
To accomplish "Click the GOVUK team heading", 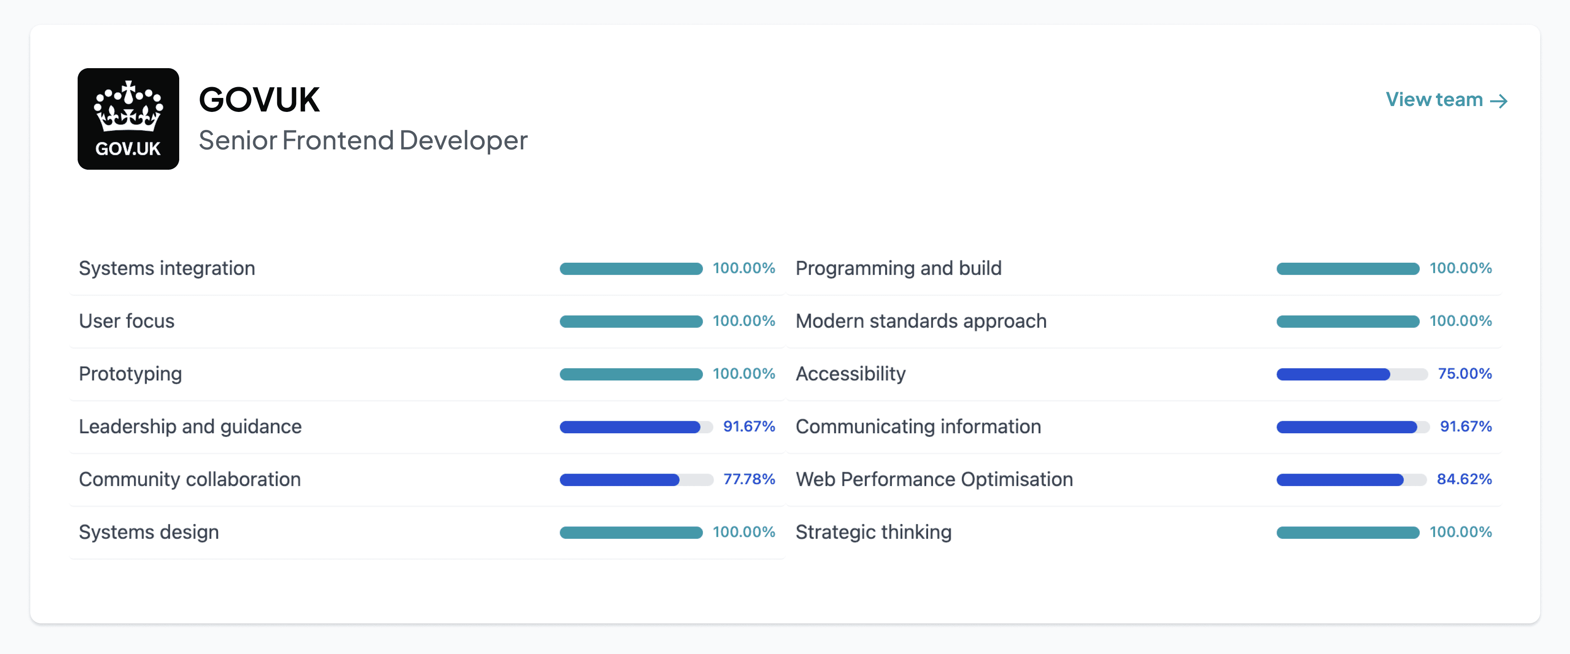I will click(x=259, y=100).
